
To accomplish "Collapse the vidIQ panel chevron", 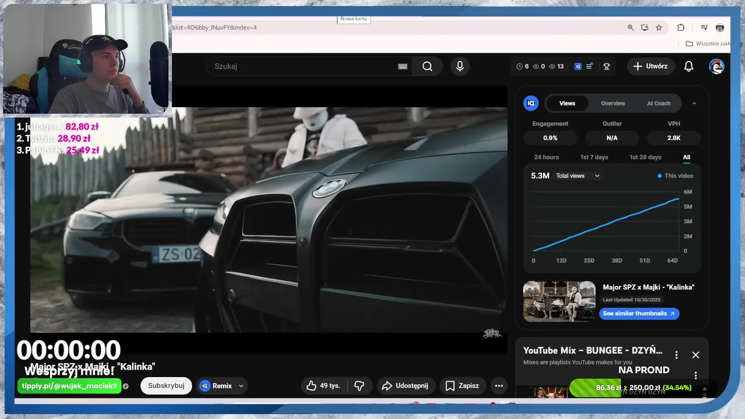I will (694, 103).
